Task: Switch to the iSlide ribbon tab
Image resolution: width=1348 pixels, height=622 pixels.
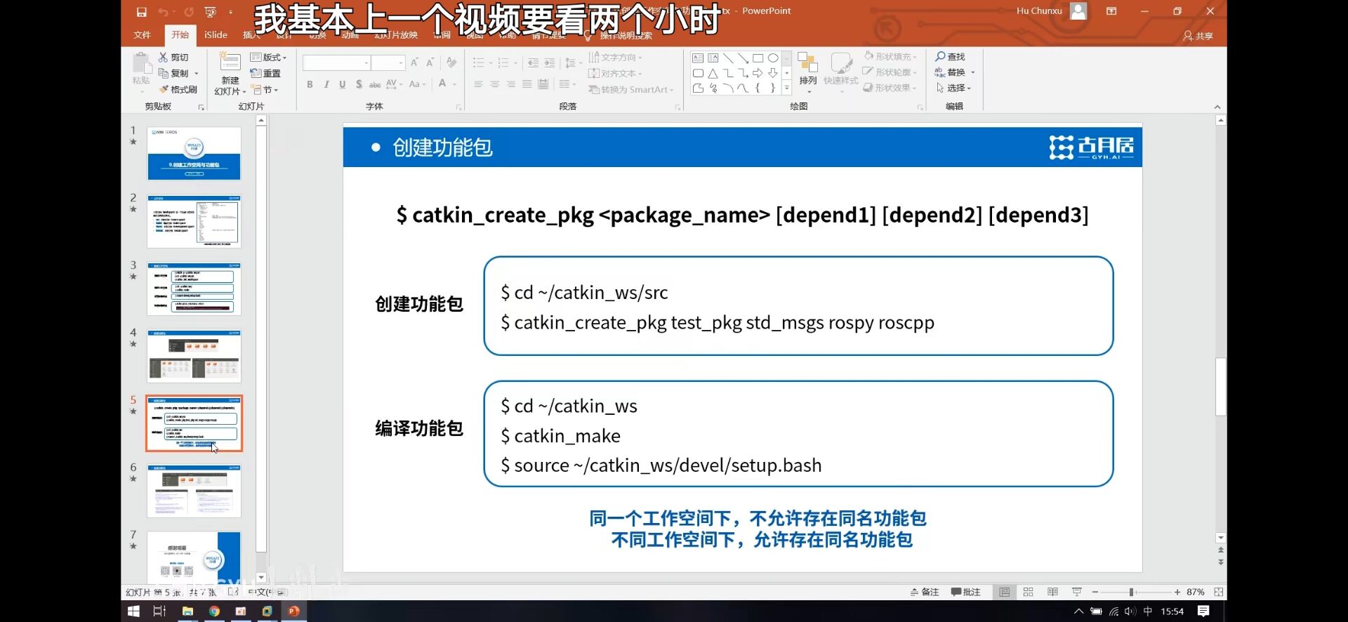Action: point(216,34)
